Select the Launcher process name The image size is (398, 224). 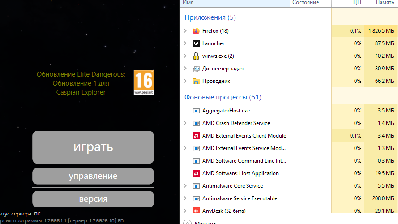(x=213, y=43)
